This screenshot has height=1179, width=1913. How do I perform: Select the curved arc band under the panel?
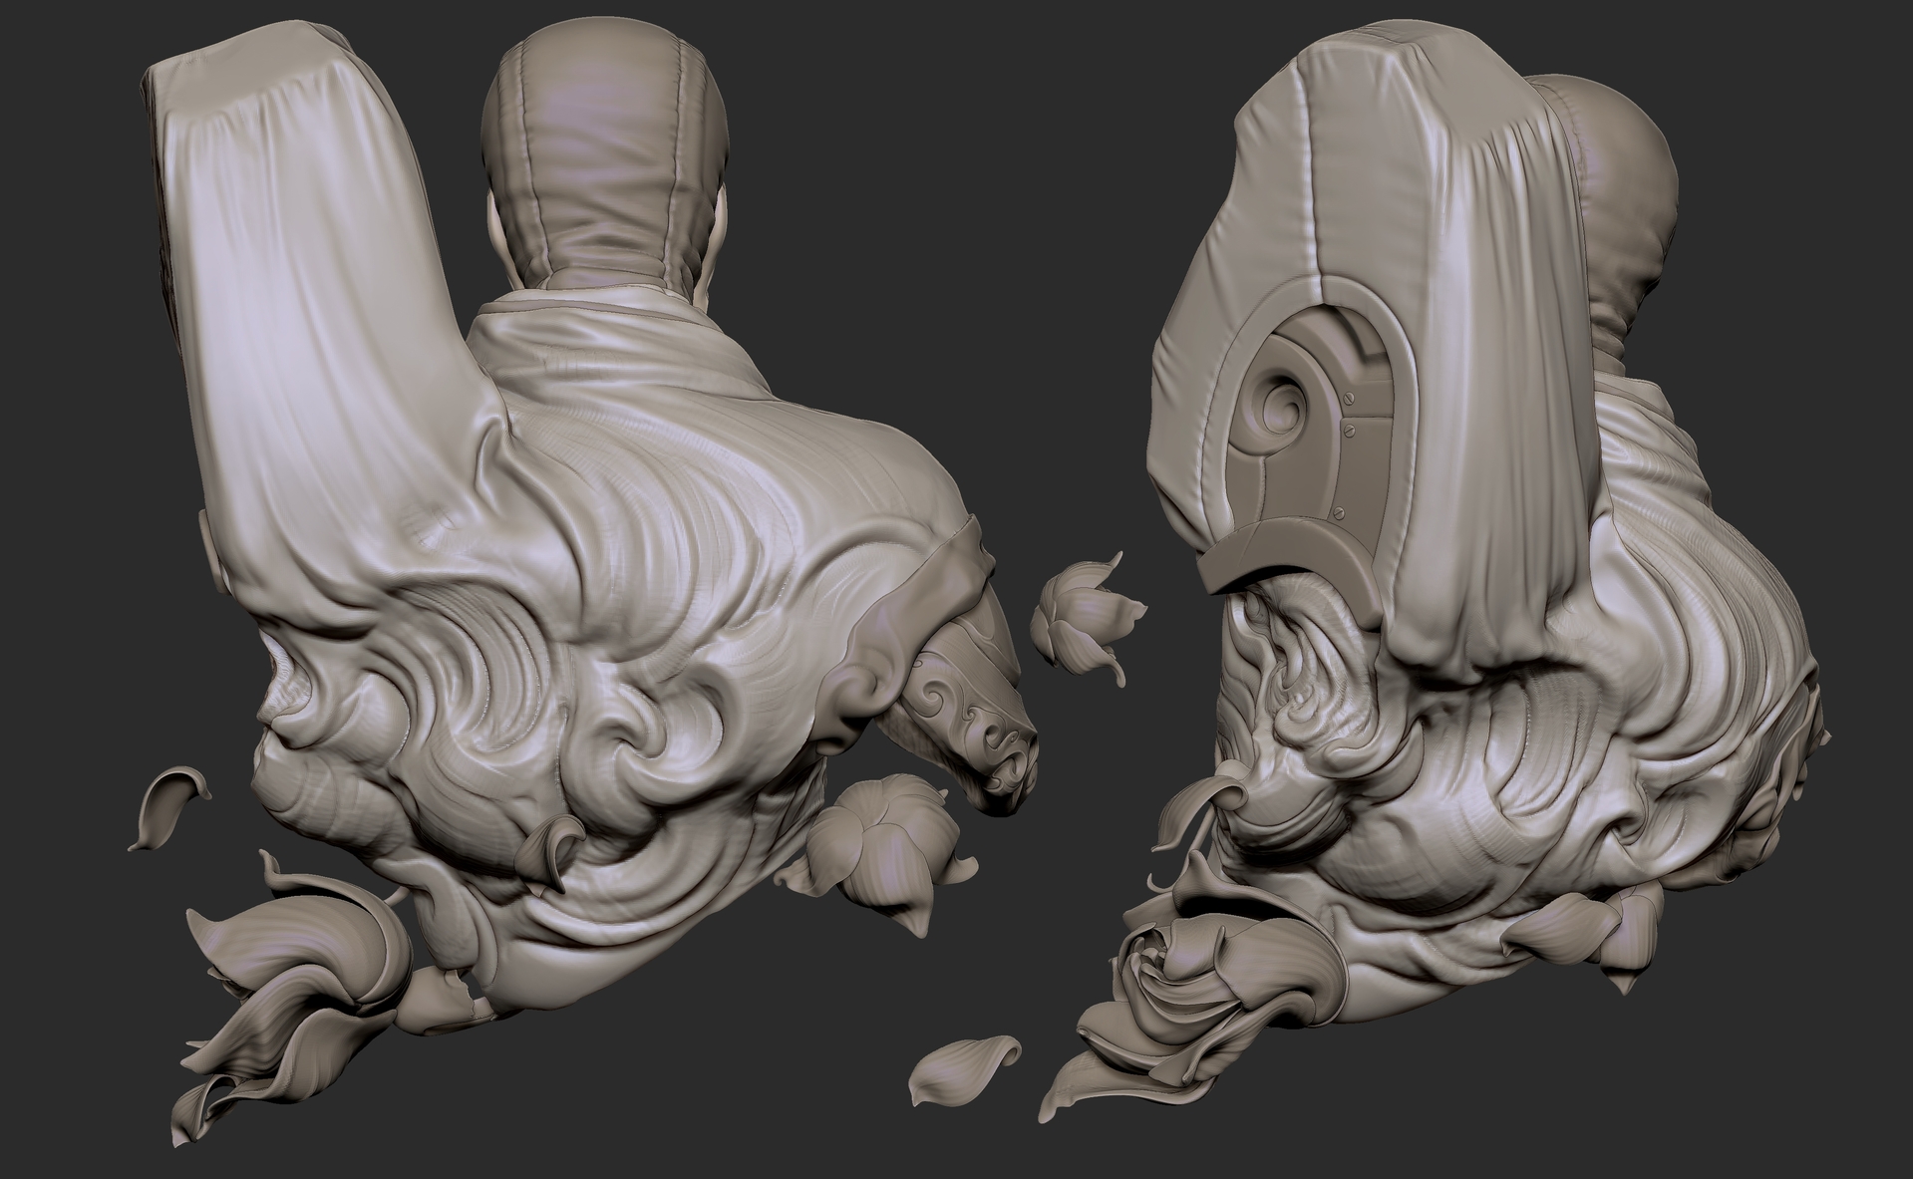point(1288,558)
